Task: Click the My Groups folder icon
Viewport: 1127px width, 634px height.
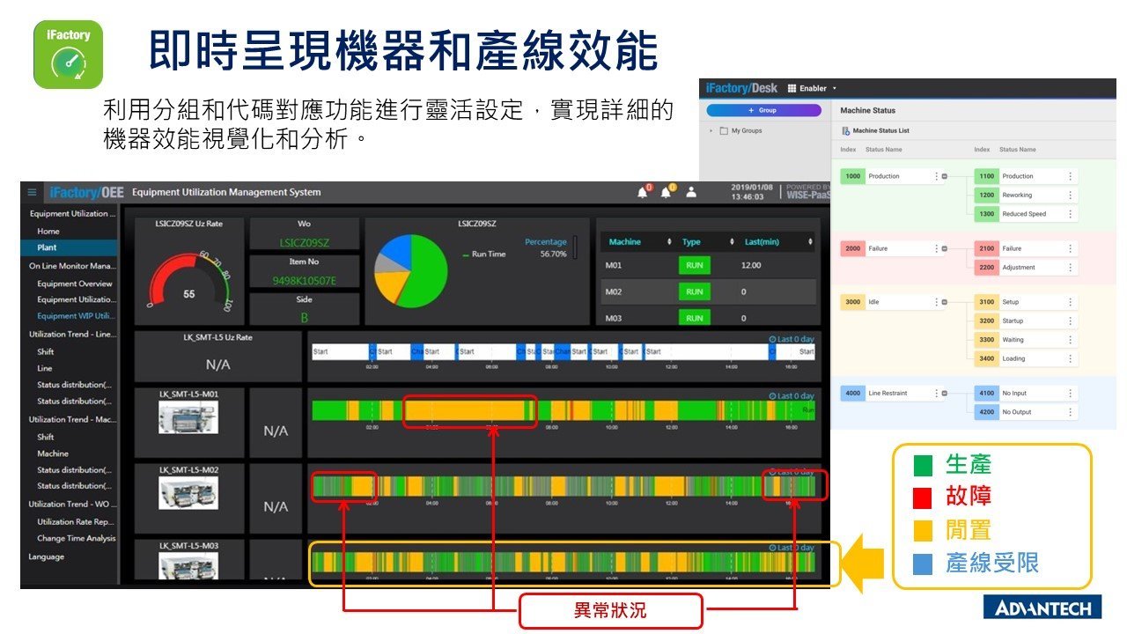Action: pos(724,130)
